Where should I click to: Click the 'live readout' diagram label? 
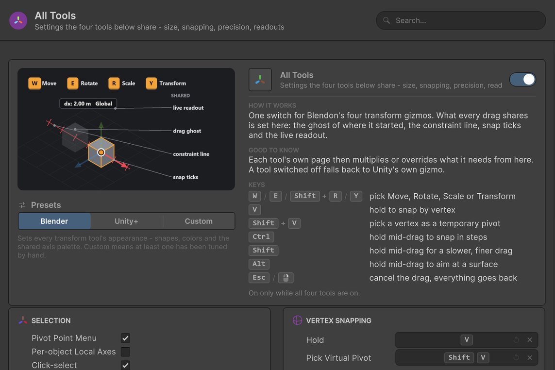pyautogui.click(x=188, y=108)
